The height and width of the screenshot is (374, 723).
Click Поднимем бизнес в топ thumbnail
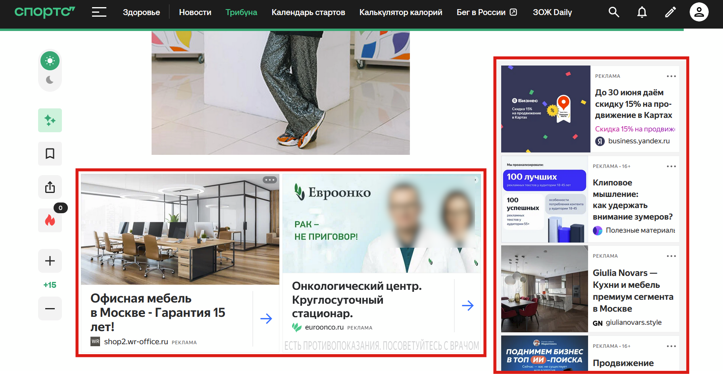[544, 353]
